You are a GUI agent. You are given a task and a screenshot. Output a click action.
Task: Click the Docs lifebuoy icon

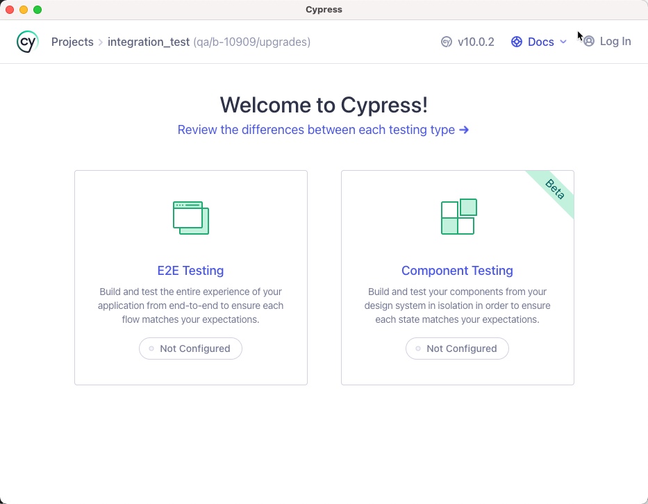(x=517, y=42)
